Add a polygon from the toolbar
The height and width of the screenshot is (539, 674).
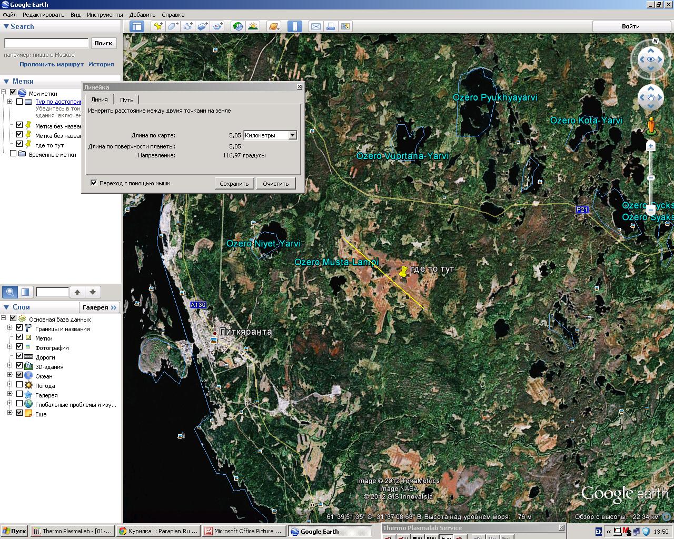point(173,26)
